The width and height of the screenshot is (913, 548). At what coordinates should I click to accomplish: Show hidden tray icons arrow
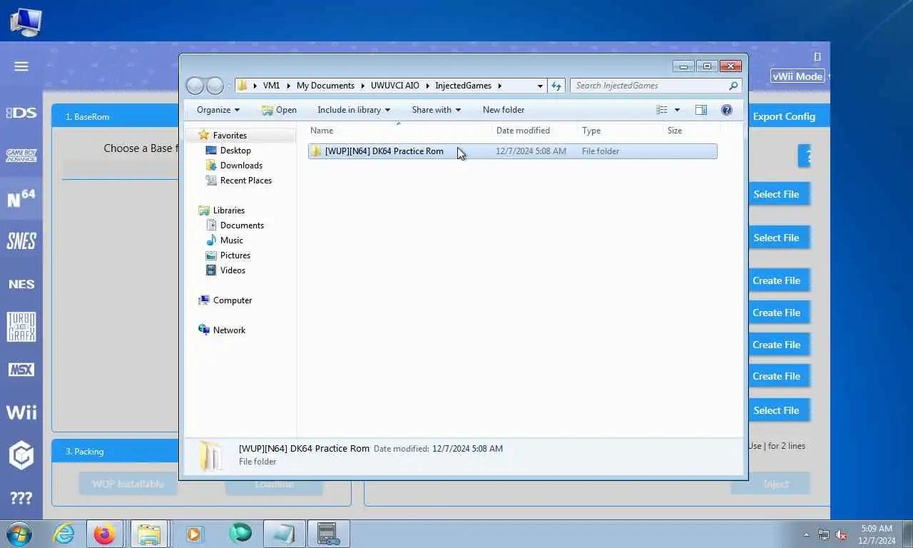coord(807,534)
